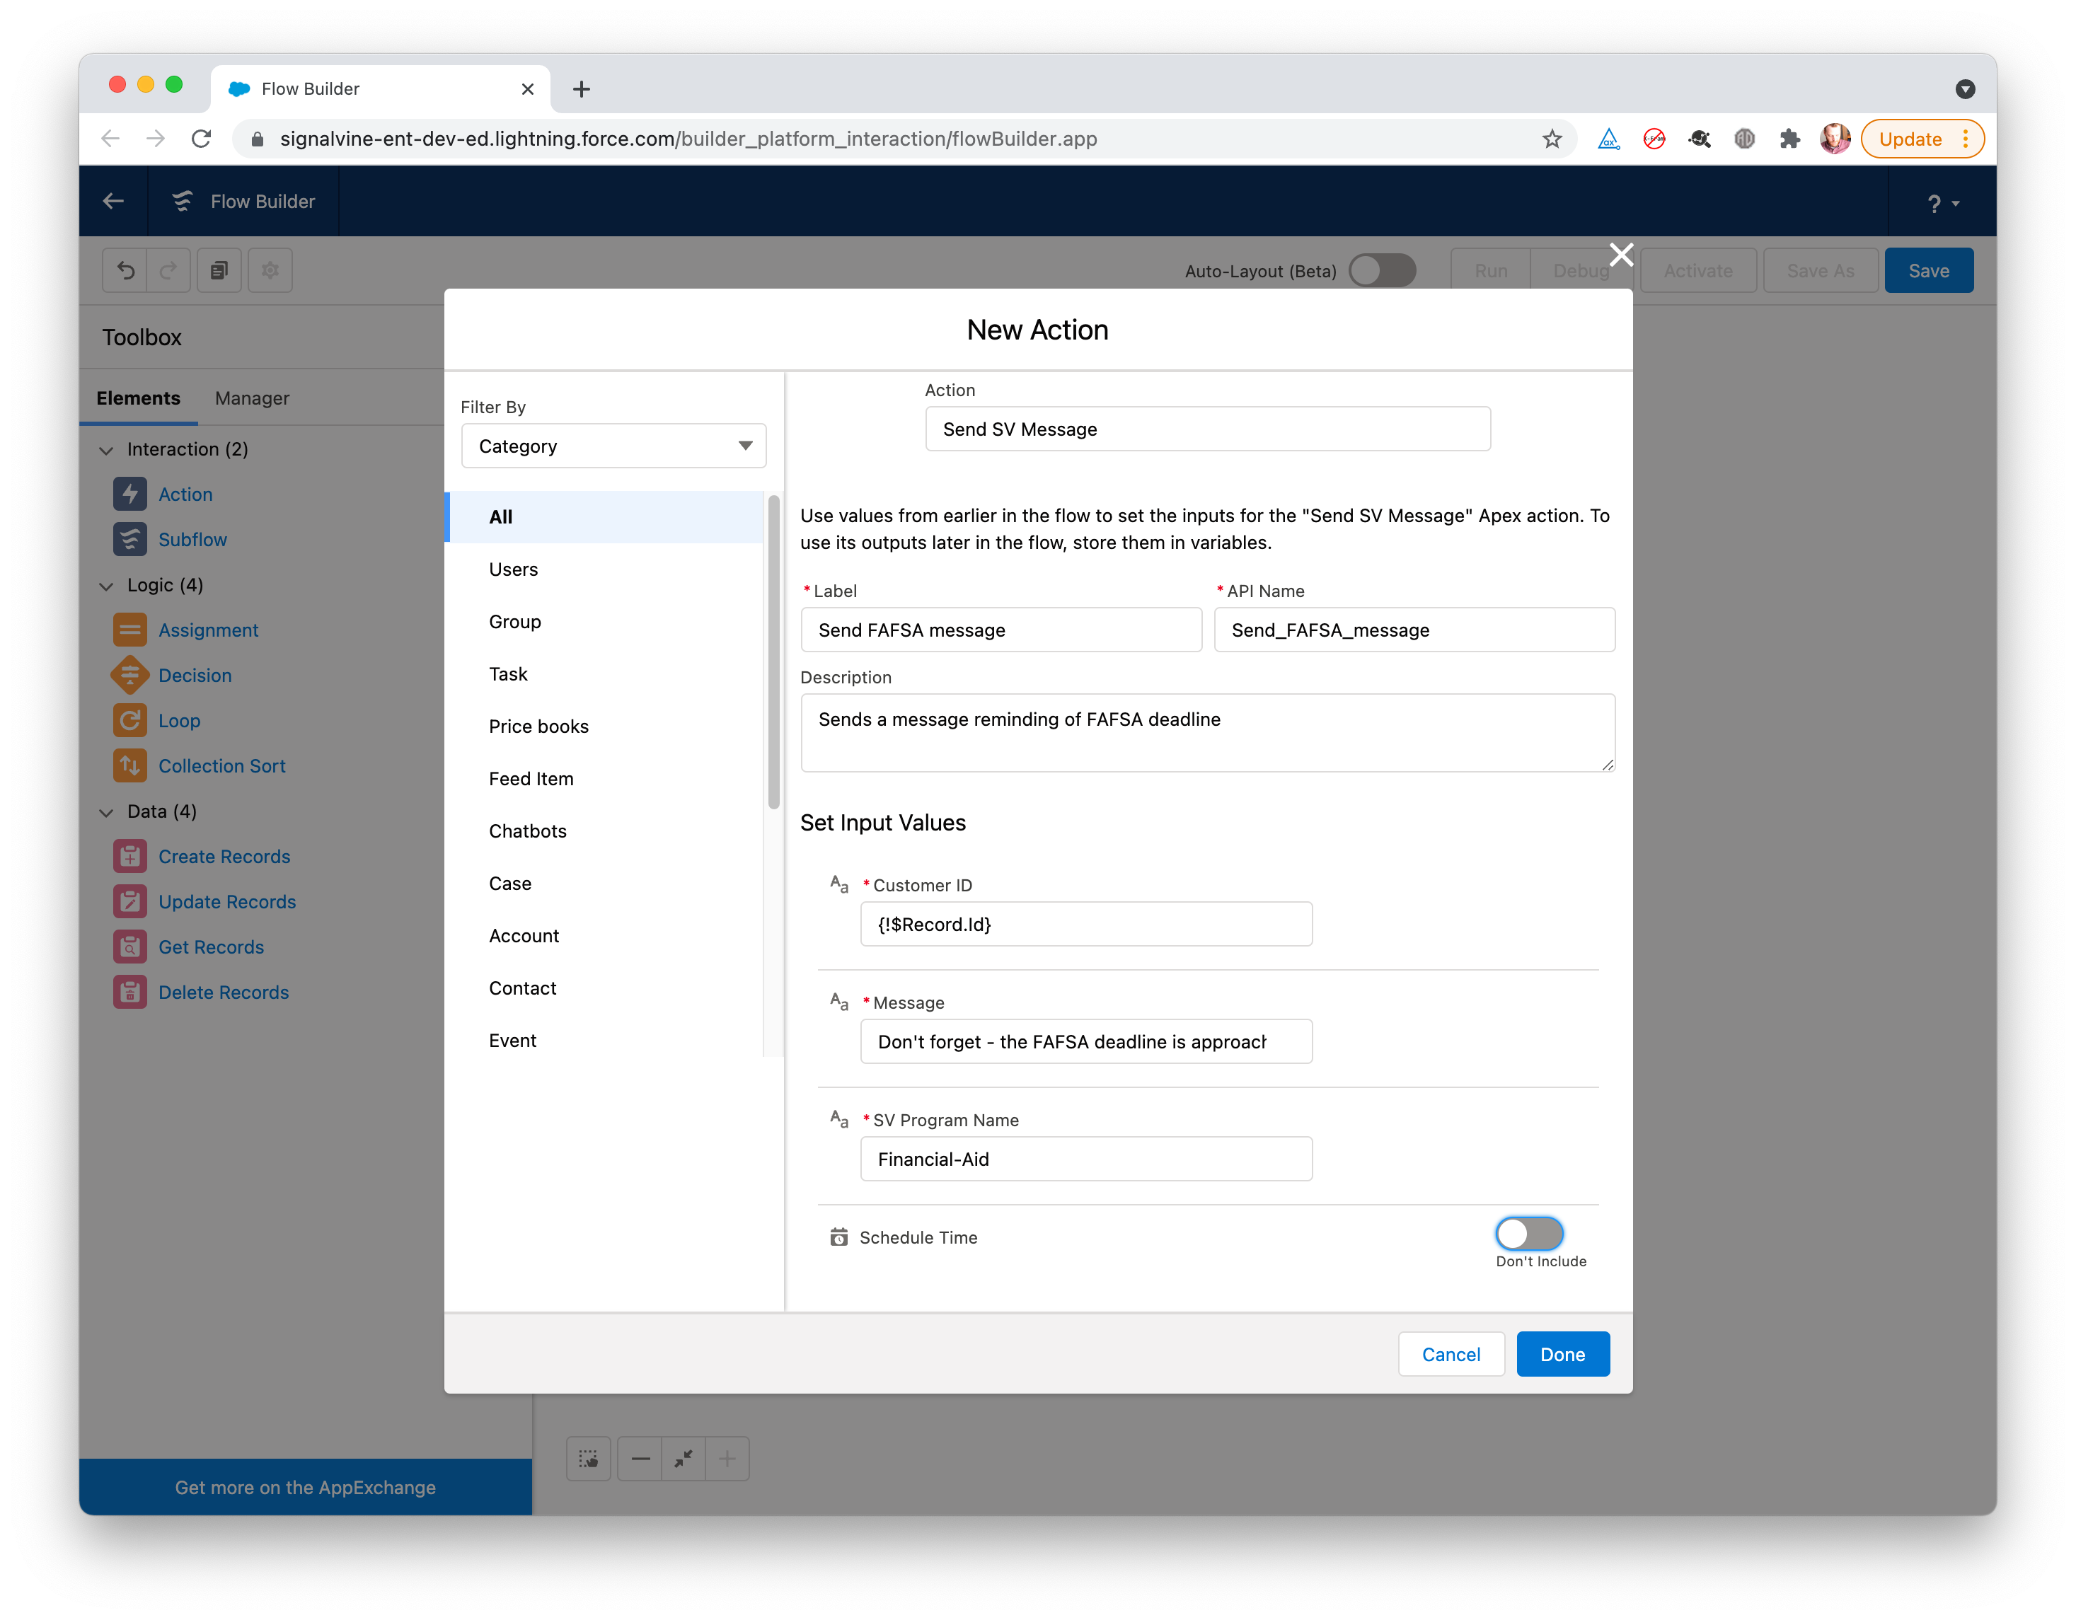Select the Group category
The width and height of the screenshot is (2076, 1620).
tap(604, 621)
